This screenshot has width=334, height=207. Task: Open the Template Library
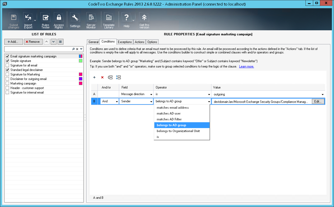pyautogui.click(x=109, y=20)
